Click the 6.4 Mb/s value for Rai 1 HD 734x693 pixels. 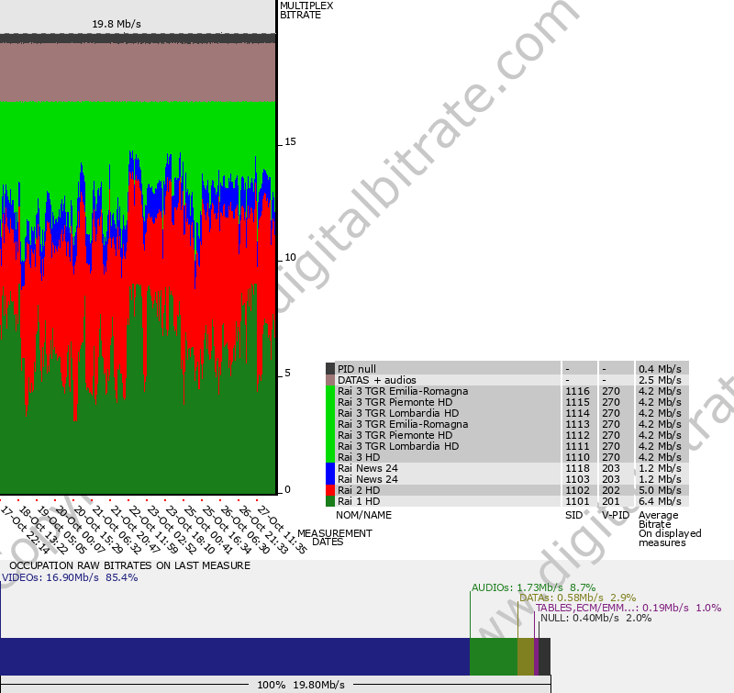click(660, 501)
